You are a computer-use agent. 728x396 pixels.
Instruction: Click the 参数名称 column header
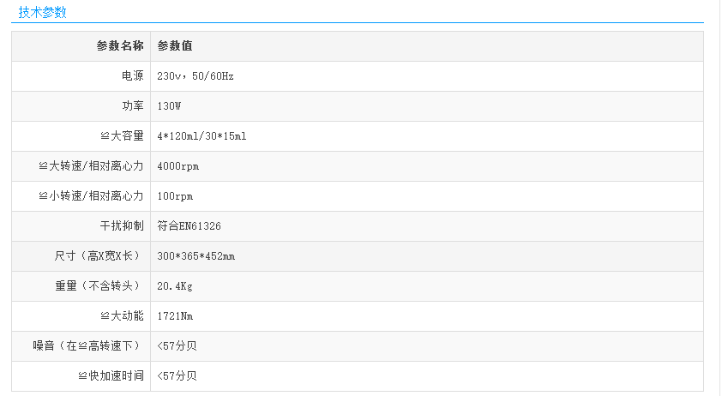119,46
